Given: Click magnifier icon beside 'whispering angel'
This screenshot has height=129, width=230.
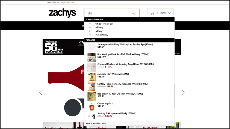Looking at the screenshot, I should (90, 24).
